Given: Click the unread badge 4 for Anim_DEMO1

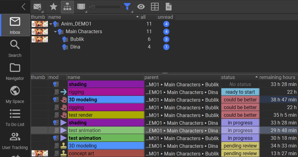Looking at the screenshot, I should [166, 24].
